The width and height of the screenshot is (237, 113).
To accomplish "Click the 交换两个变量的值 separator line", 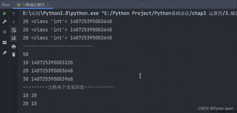I will click(x=69, y=87).
